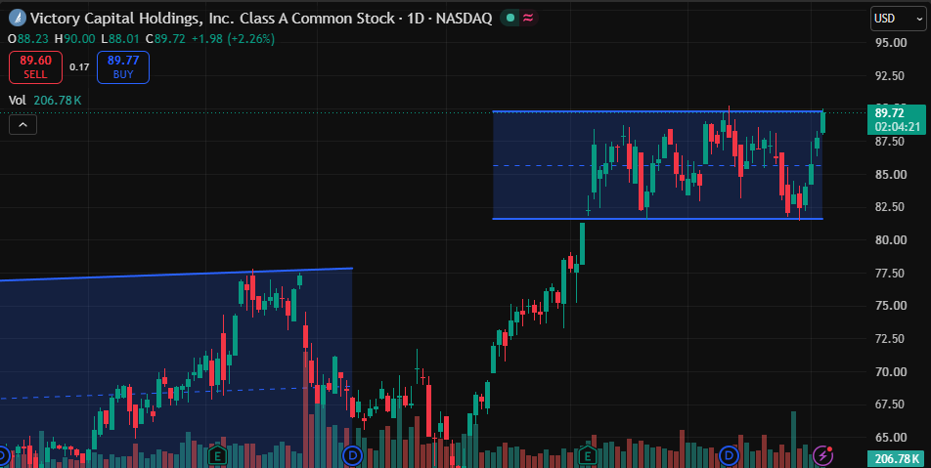Select the shaded channel's solid blue top line
The image size is (931, 468).
point(178,275)
